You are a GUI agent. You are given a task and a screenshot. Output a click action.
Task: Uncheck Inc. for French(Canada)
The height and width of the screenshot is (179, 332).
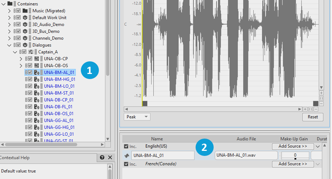[126, 164]
